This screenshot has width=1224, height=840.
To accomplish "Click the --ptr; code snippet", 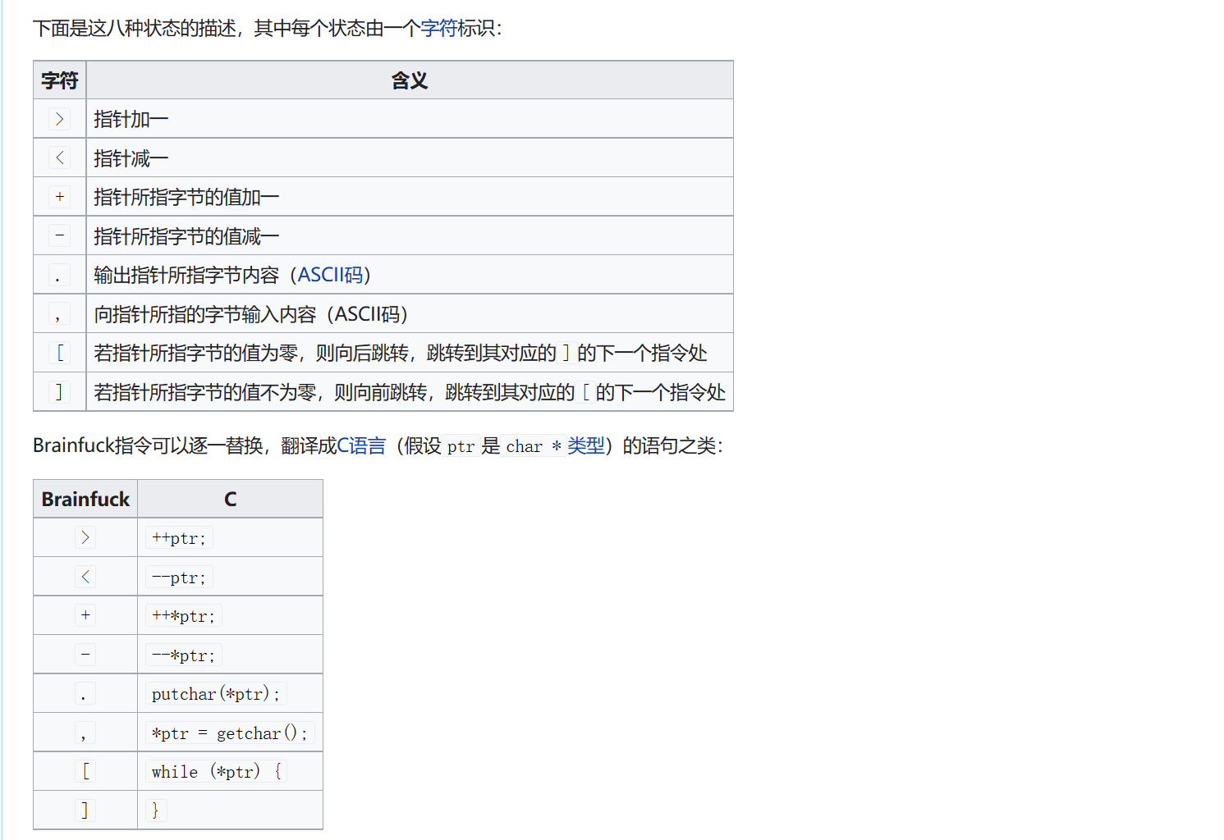I will (179, 577).
